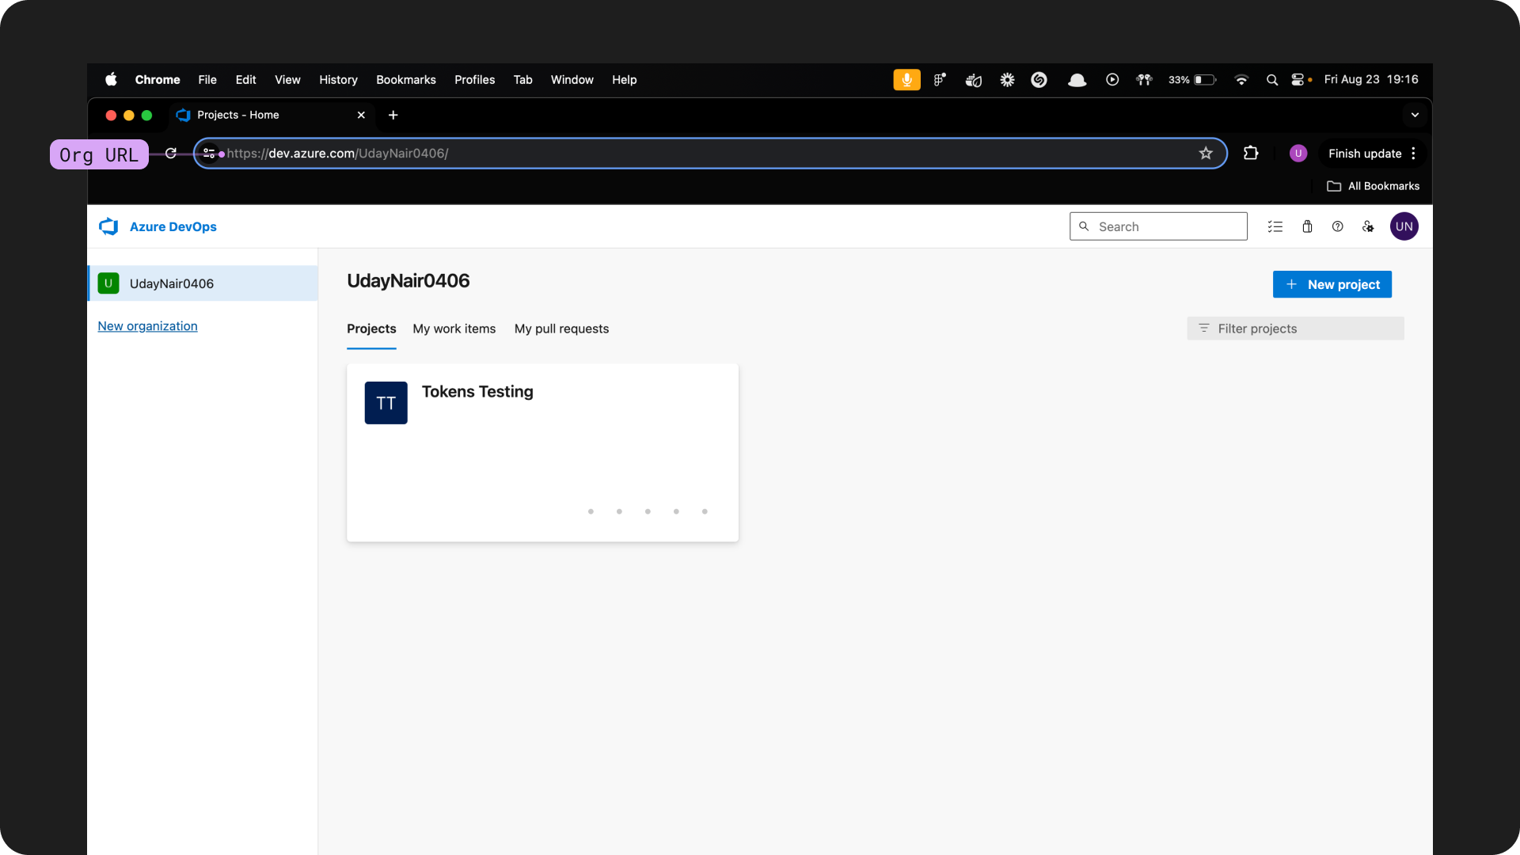Open the Window menu
This screenshot has height=855, width=1520.
pos(572,79)
